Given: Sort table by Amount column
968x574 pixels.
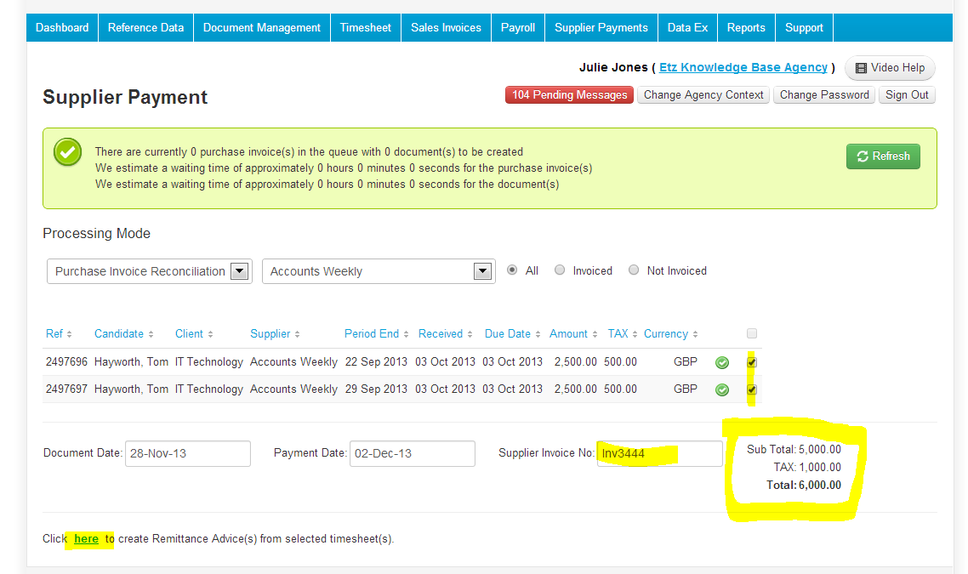Looking at the screenshot, I should tap(573, 334).
